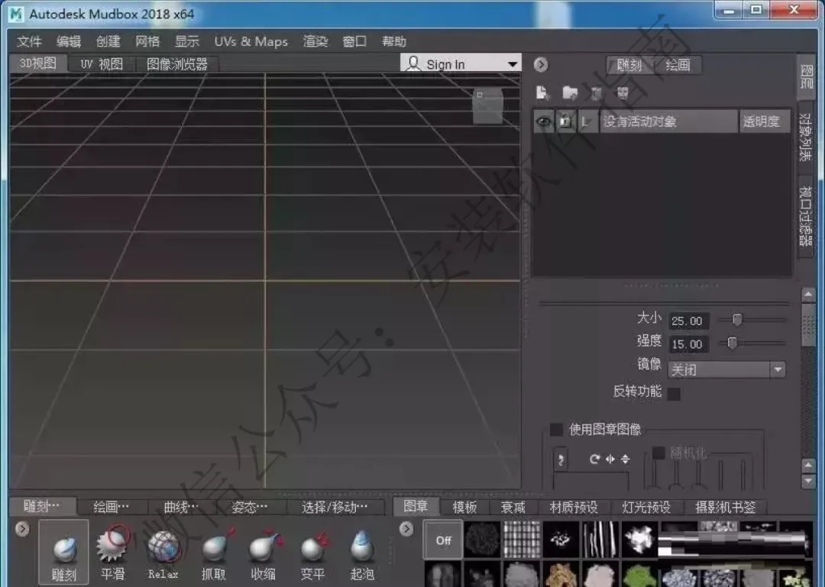Image resolution: width=825 pixels, height=587 pixels.
Task: Open the 绘画 tools tray tab
Action: pos(111,507)
